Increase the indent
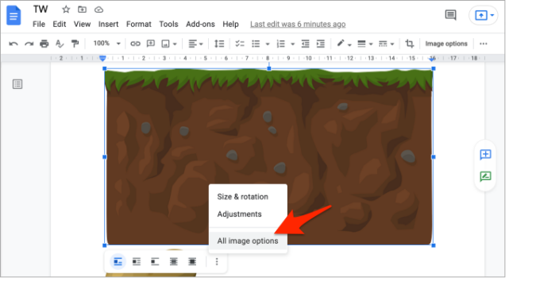The image size is (536, 308). tap(320, 44)
